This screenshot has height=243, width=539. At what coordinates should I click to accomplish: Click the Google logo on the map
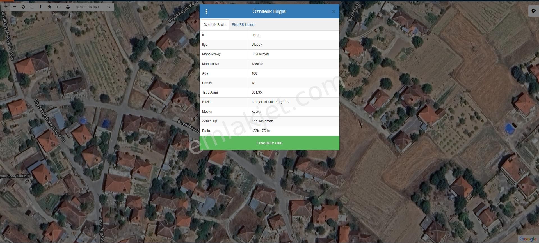(x=528, y=239)
